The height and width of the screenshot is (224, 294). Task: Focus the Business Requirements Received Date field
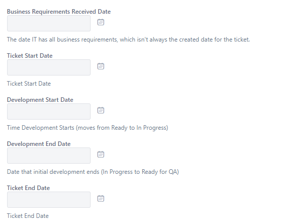click(49, 23)
